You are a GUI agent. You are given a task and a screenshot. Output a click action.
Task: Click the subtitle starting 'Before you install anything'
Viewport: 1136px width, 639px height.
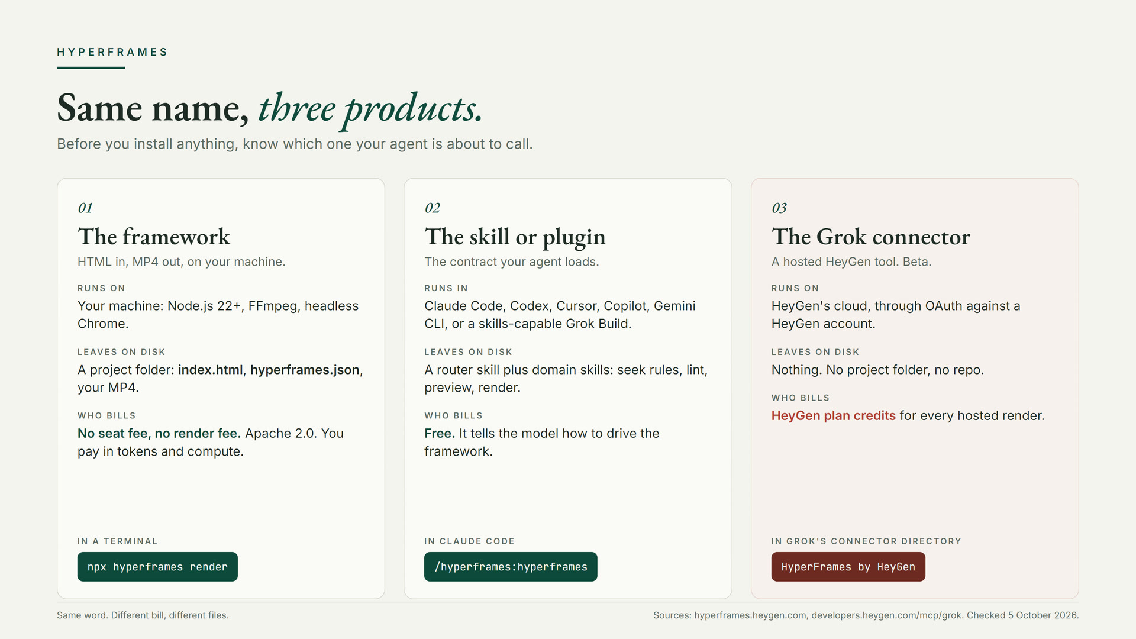click(x=295, y=144)
